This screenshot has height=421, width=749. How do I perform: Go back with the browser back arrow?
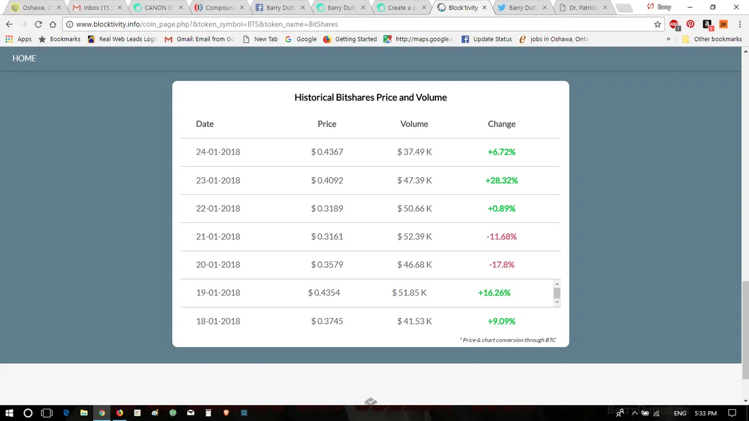click(x=9, y=24)
